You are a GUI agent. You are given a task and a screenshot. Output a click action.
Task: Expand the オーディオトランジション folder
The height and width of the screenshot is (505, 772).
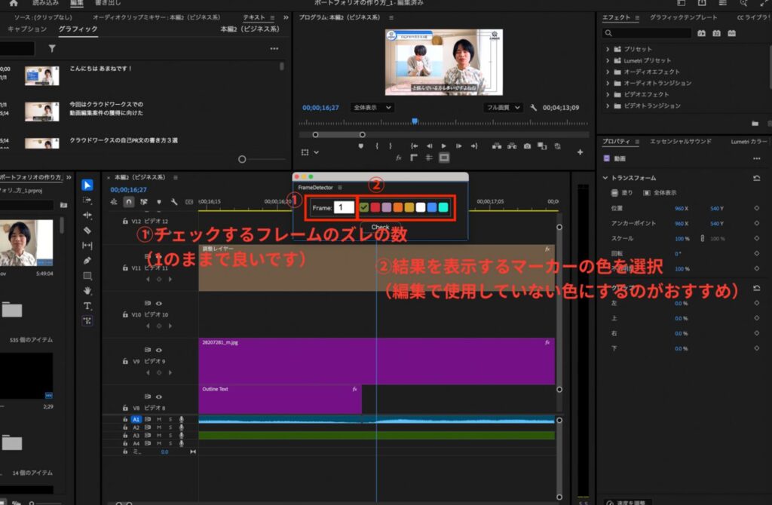(x=608, y=83)
